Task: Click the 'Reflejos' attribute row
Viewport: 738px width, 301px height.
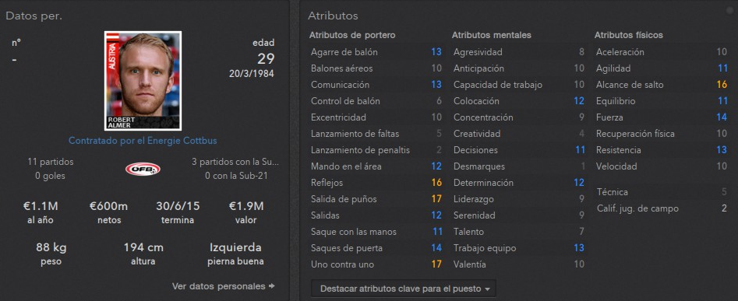Action: point(376,183)
